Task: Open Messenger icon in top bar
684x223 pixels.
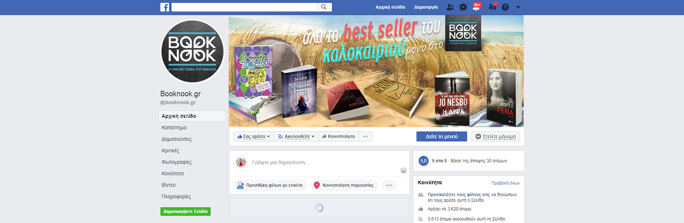Action: coord(463,7)
